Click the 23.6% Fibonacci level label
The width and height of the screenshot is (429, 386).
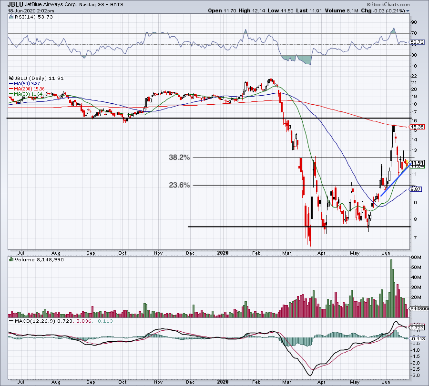[x=179, y=185]
